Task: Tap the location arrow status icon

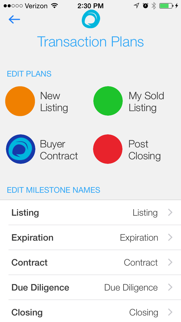Action: (137, 6)
